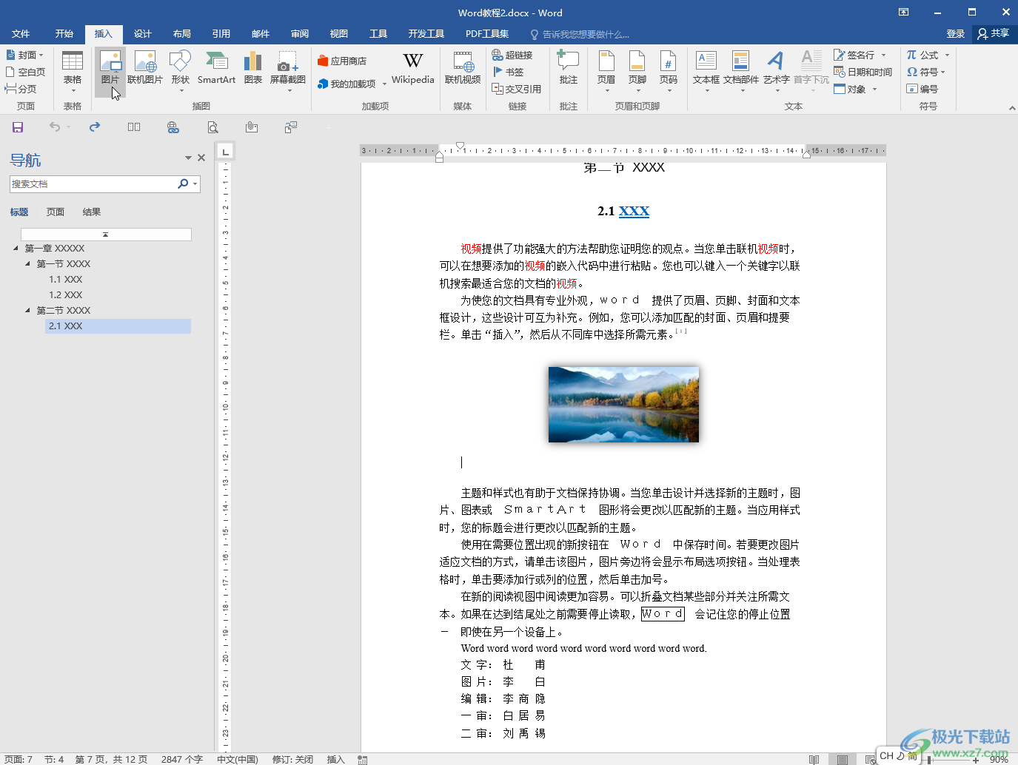Collapse the 第一节 XXXX heading

click(x=27, y=263)
